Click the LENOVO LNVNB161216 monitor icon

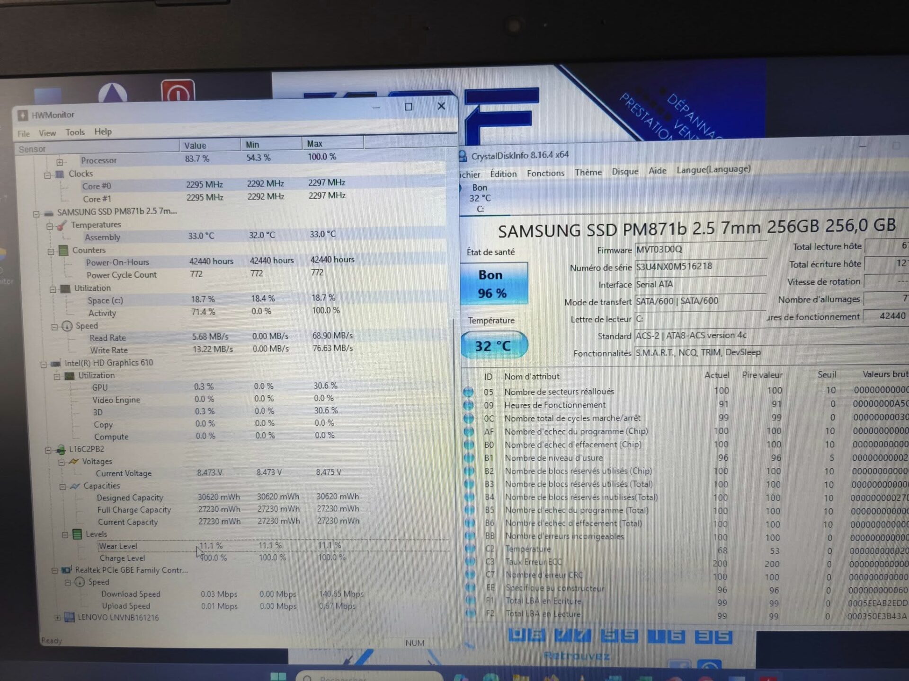(70, 617)
